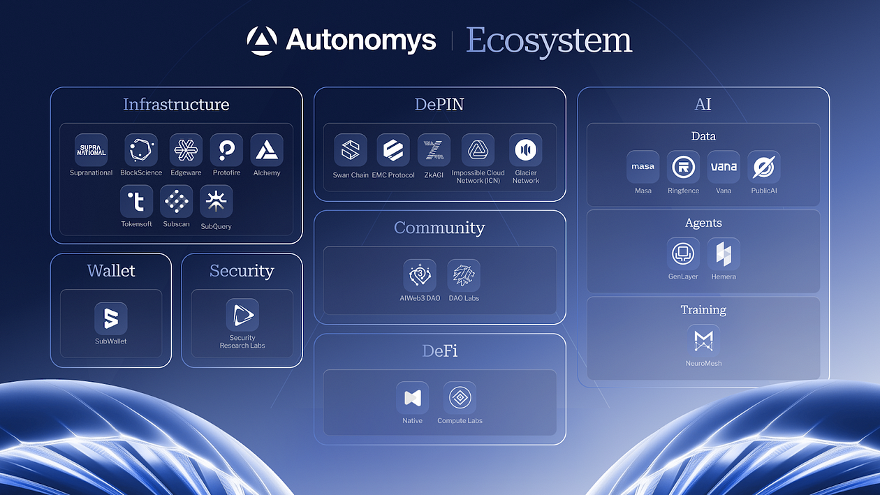Click the "AIWeb3 DAO" caption text

420,299
